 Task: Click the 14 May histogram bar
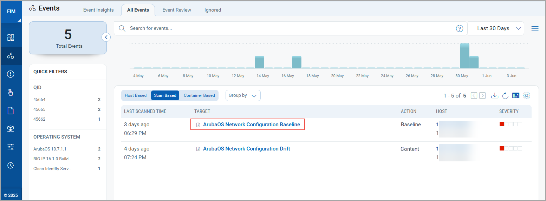tap(259, 62)
